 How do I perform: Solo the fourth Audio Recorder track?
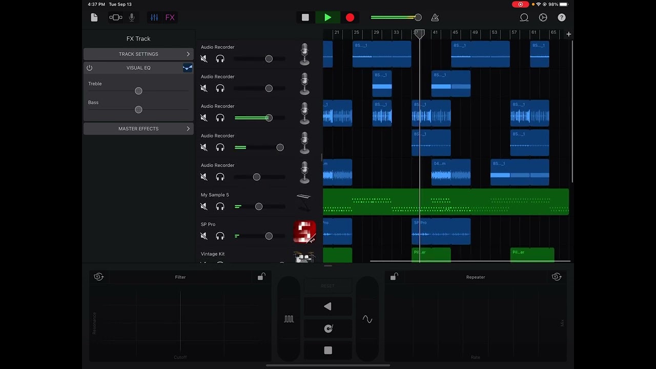click(x=220, y=148)
